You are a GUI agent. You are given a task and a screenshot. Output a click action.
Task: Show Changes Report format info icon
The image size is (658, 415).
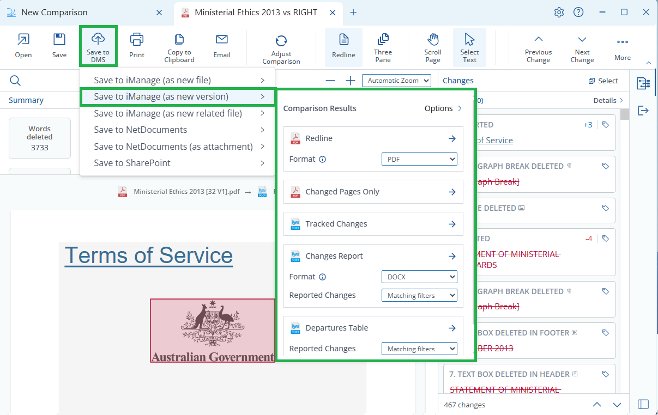coord(322,277)
